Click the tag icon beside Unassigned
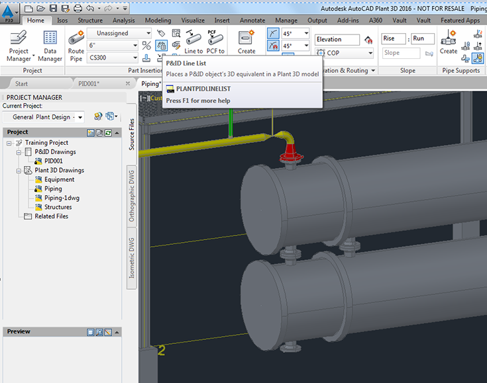 (161, 33)
